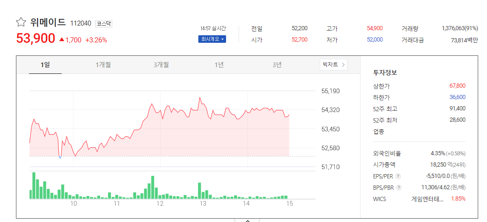This screenshot has width=487, height=222.
Task: Click the 업종 label
Action: click(x=379, y=131)
